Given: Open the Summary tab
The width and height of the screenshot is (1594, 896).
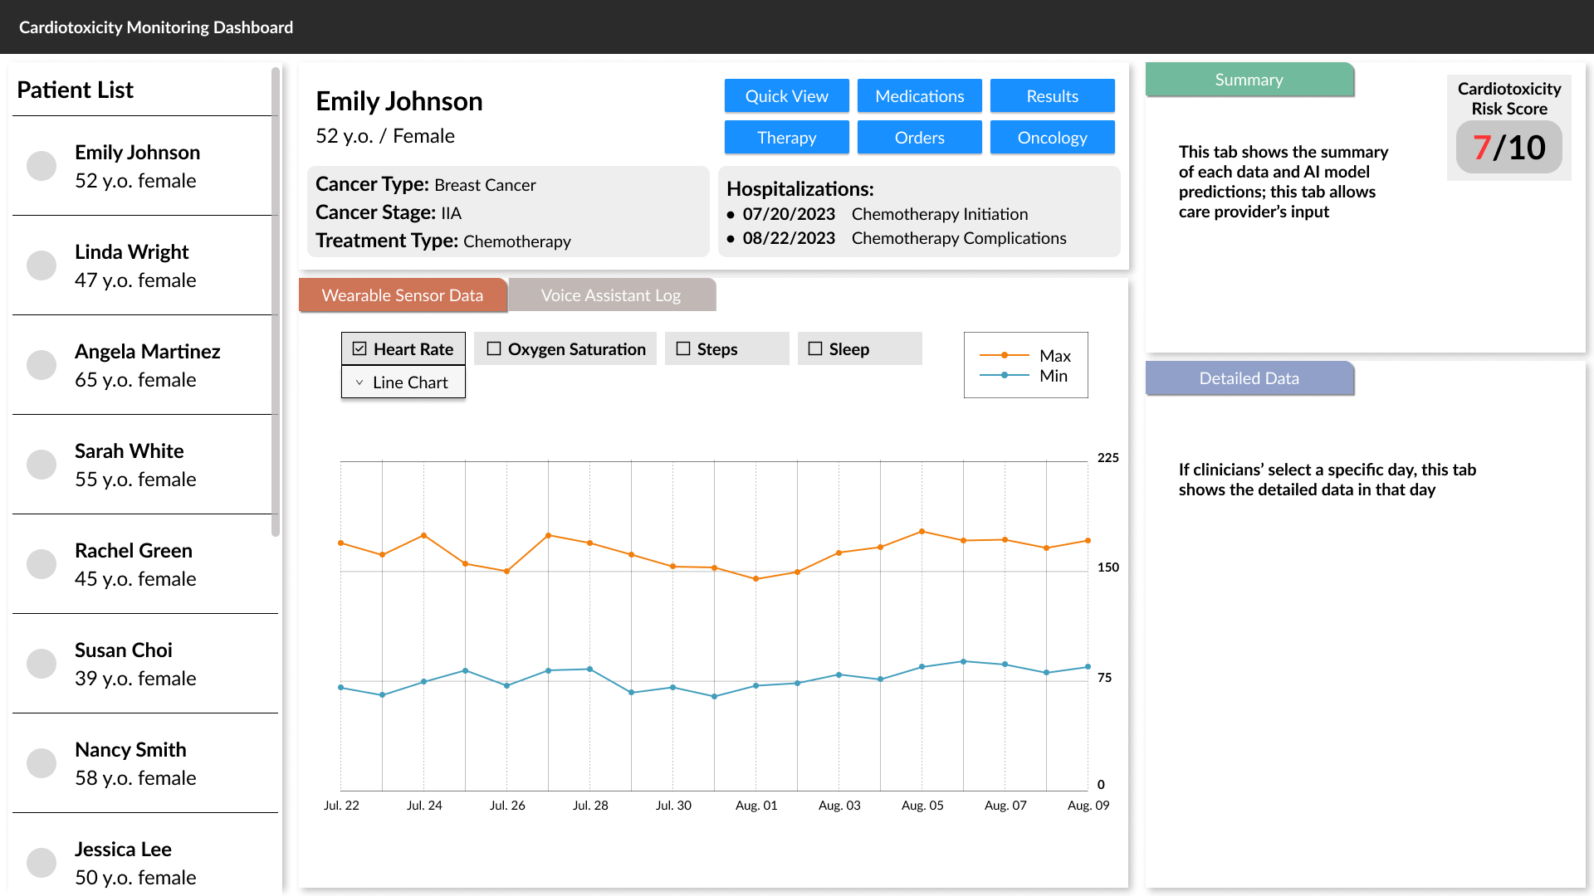Looking at the screenshot, I should coord(1249,80).
